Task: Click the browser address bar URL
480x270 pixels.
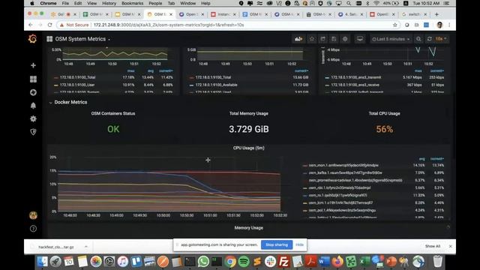Action: pyautogui.click(x=169, y=25)
